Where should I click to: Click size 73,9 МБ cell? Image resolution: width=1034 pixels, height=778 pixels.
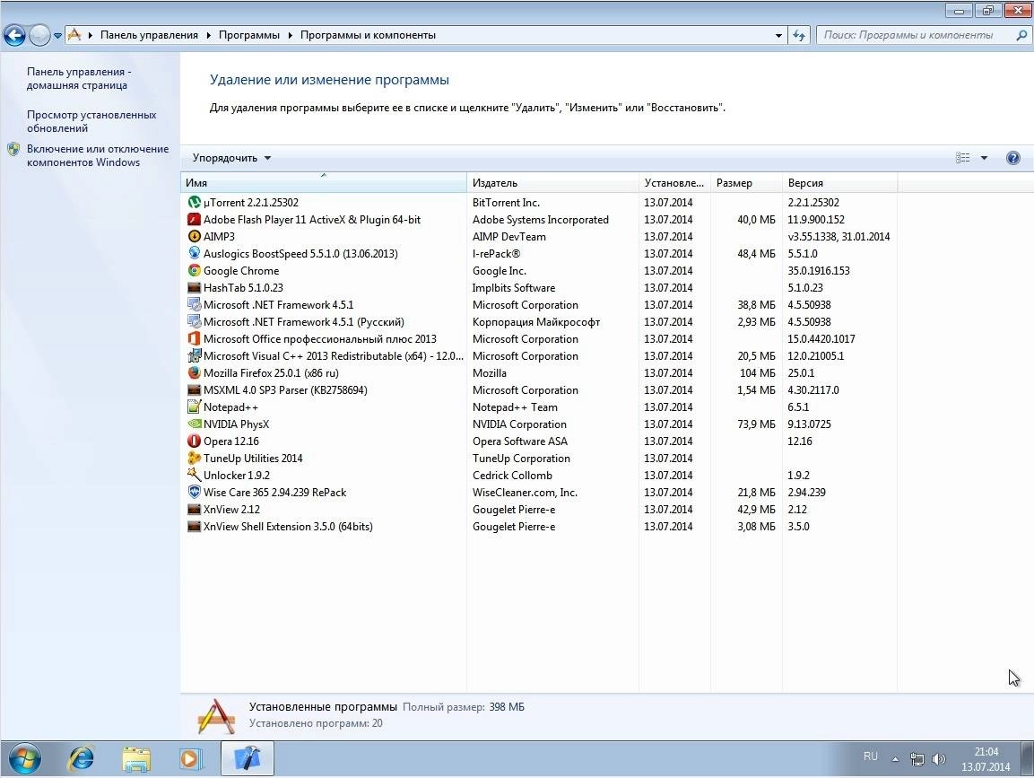tap(756, 424)
